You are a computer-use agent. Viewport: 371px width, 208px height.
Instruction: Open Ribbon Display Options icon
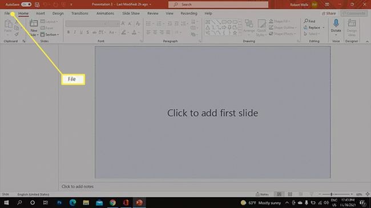coord(327,5)
